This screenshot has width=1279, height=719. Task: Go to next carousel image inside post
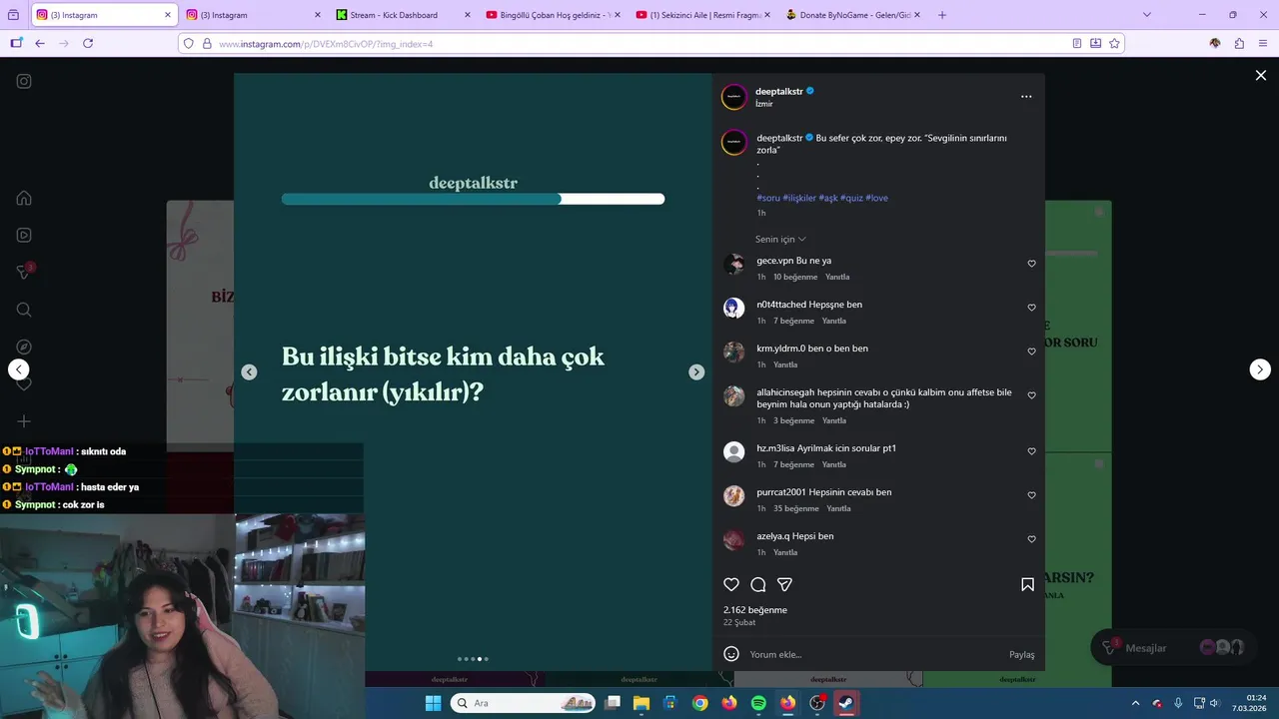coord(696,371)
